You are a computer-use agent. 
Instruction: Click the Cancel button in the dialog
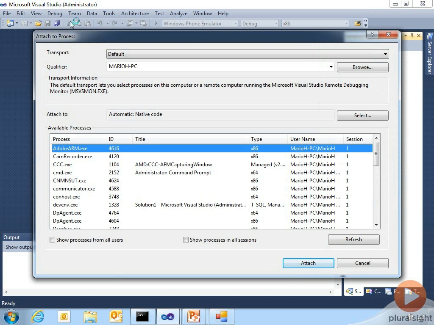point(363,263)
